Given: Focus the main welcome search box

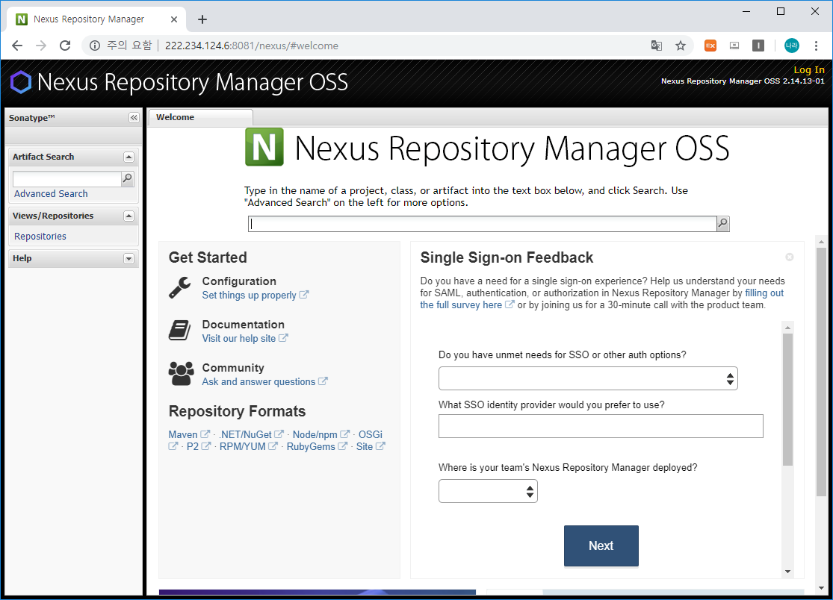Looking at the screenshot, I should click(x=483, y=224).
